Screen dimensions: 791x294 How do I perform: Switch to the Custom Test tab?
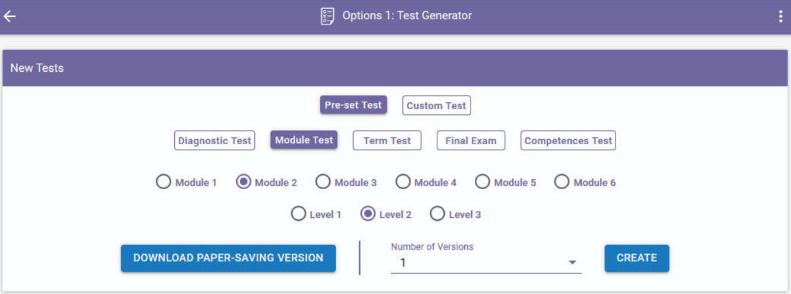(x=436, y=105)
